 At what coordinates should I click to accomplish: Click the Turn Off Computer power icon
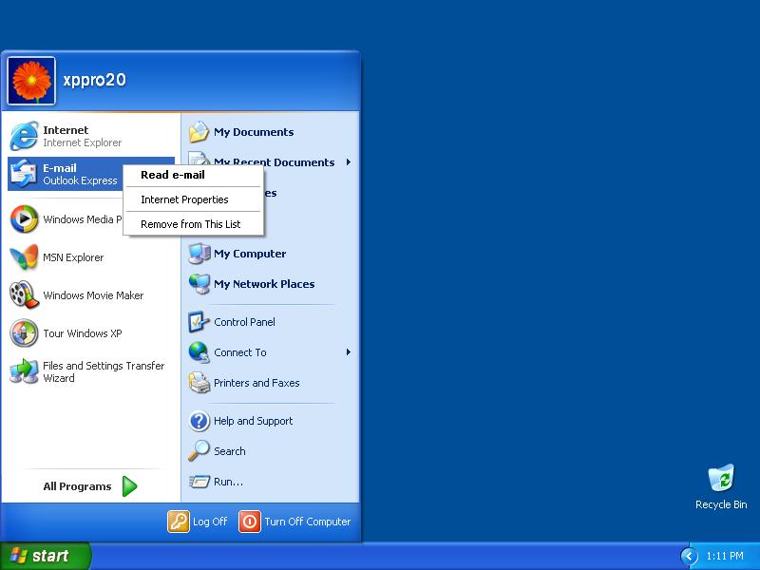pos(250,522)
